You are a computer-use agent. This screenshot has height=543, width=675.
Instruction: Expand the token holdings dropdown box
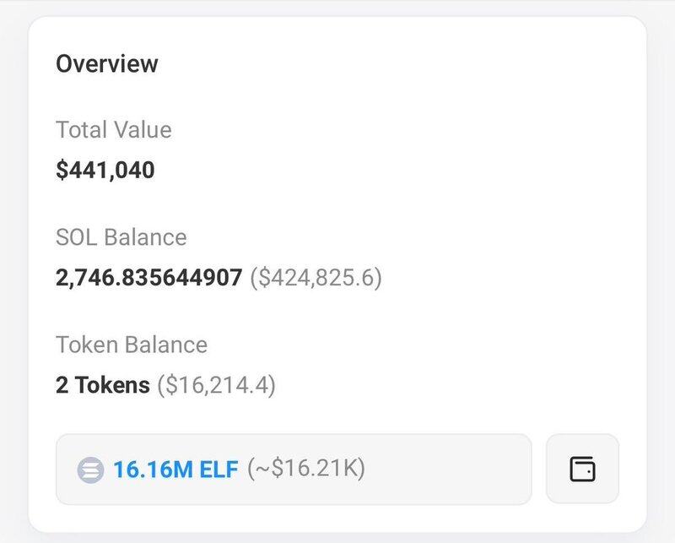(294, 469)
